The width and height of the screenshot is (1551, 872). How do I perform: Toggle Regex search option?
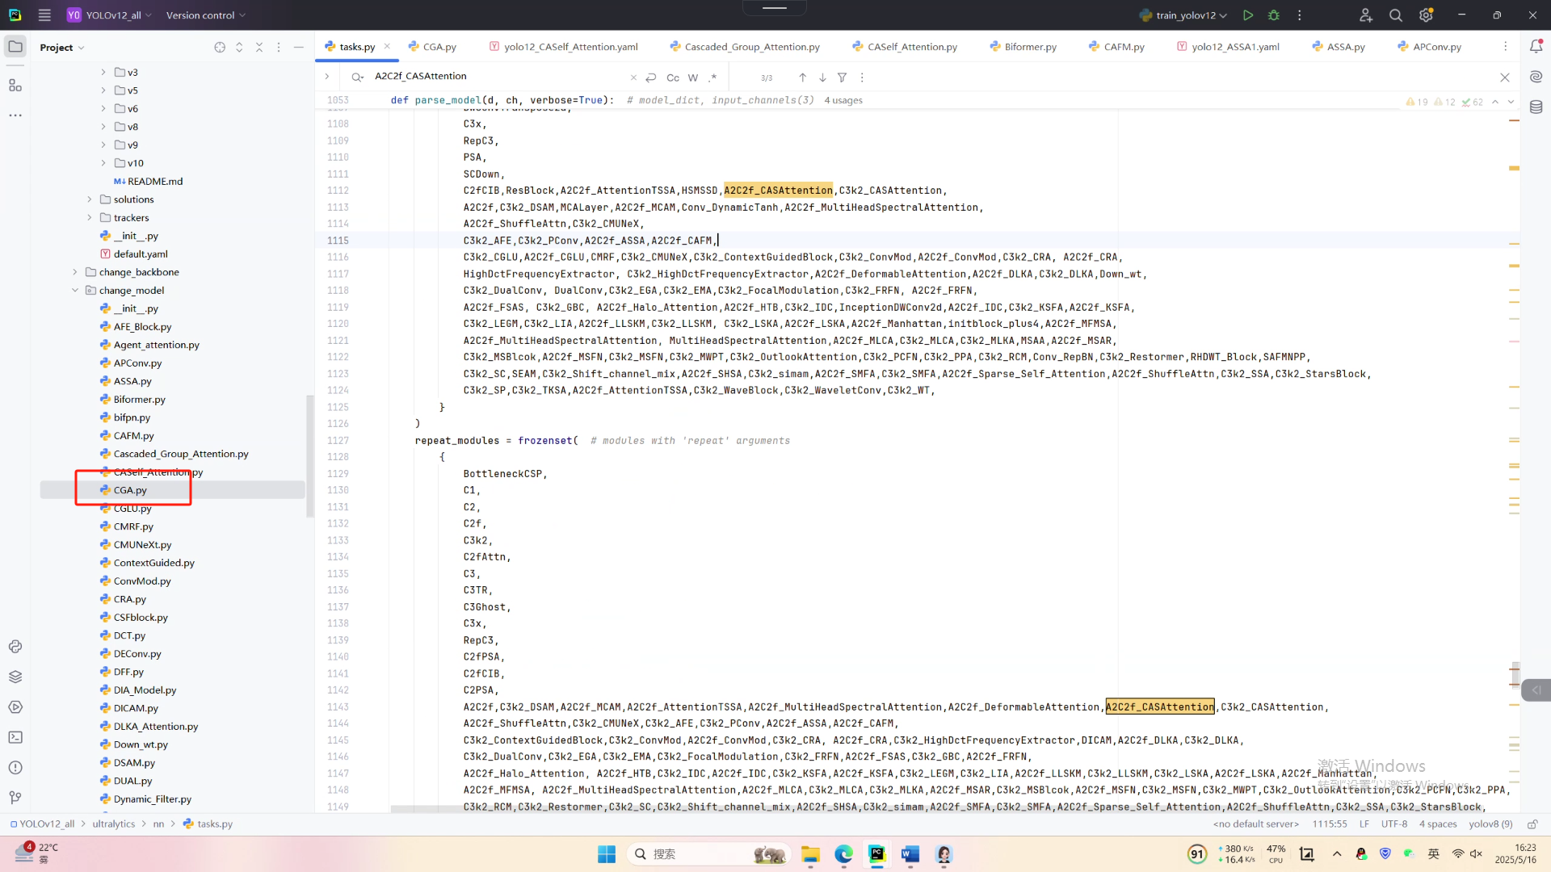[x=712, y=78]
